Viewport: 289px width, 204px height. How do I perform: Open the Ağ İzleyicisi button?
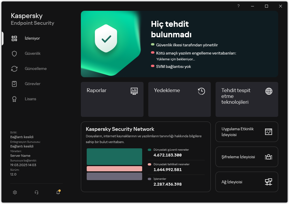pyautogui.click(x=247, y=182)
